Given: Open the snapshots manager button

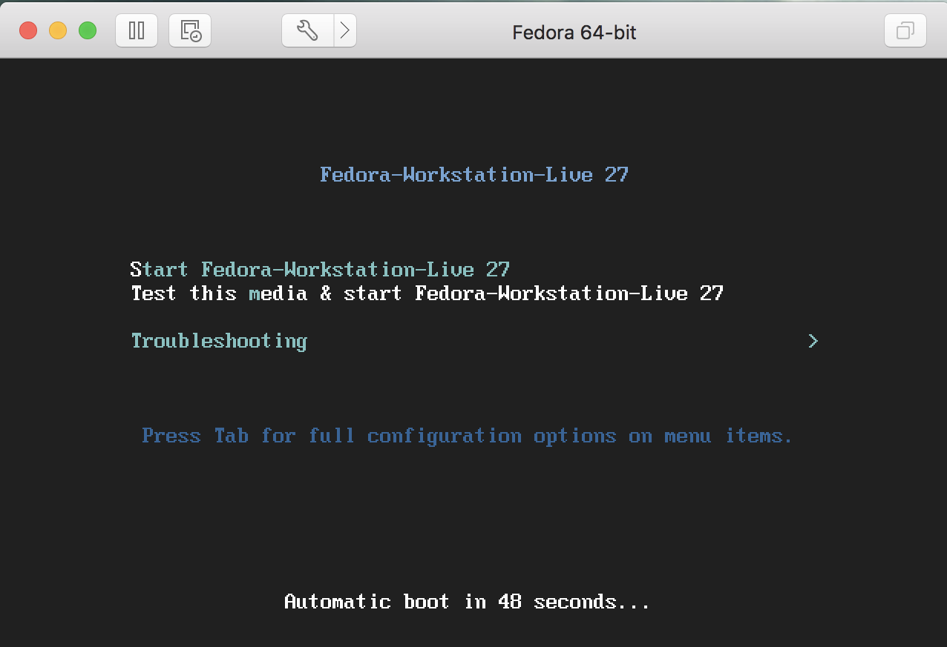Looking at the screenshot, I should [x=190, y=30].
